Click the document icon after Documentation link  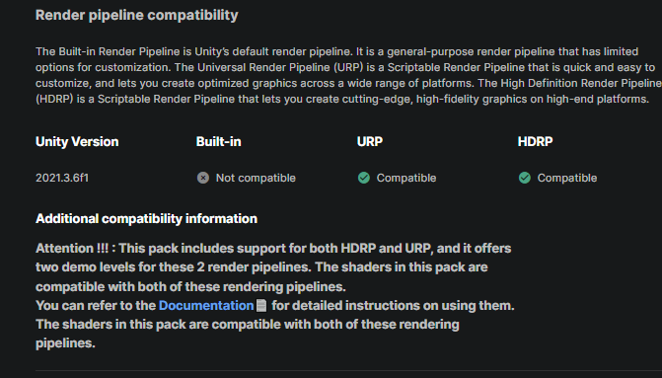261,305
